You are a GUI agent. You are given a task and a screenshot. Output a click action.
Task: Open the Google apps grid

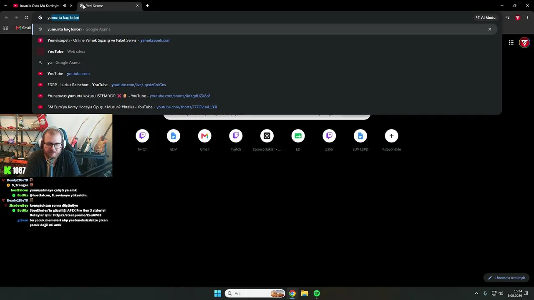coord(511,42)
